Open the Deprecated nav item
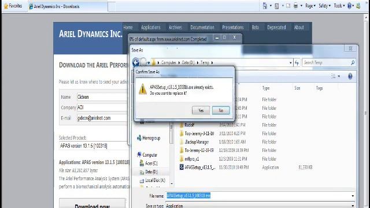This screenshot has width=370, height=208. (276, 27)
